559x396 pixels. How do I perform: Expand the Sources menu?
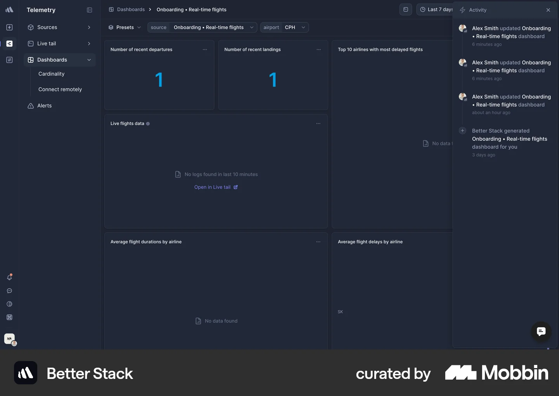(60, 27)
